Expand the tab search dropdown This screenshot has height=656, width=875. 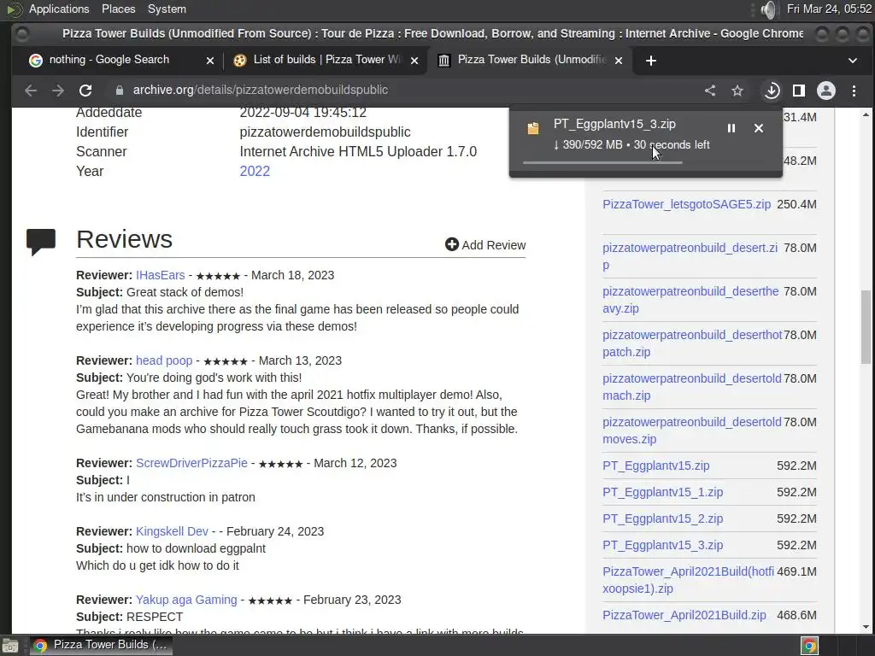[852, 61]
